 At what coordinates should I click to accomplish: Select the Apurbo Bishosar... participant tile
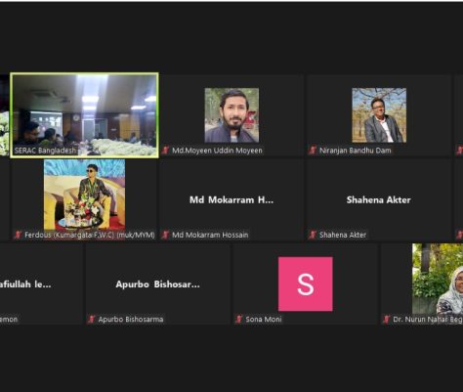pos(158,283)
